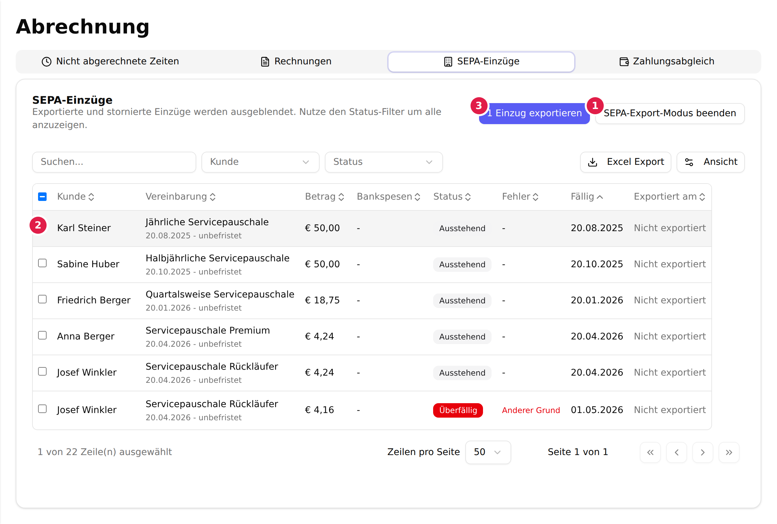
Task: Sort by Kunde column arrows
Action: 91,197
